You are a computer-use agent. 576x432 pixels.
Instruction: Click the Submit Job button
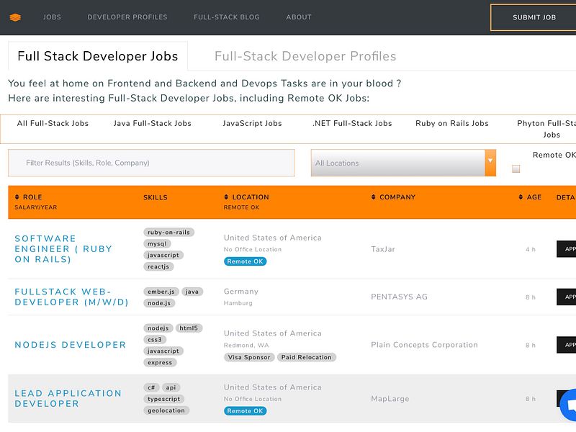[x=534, y=17]
